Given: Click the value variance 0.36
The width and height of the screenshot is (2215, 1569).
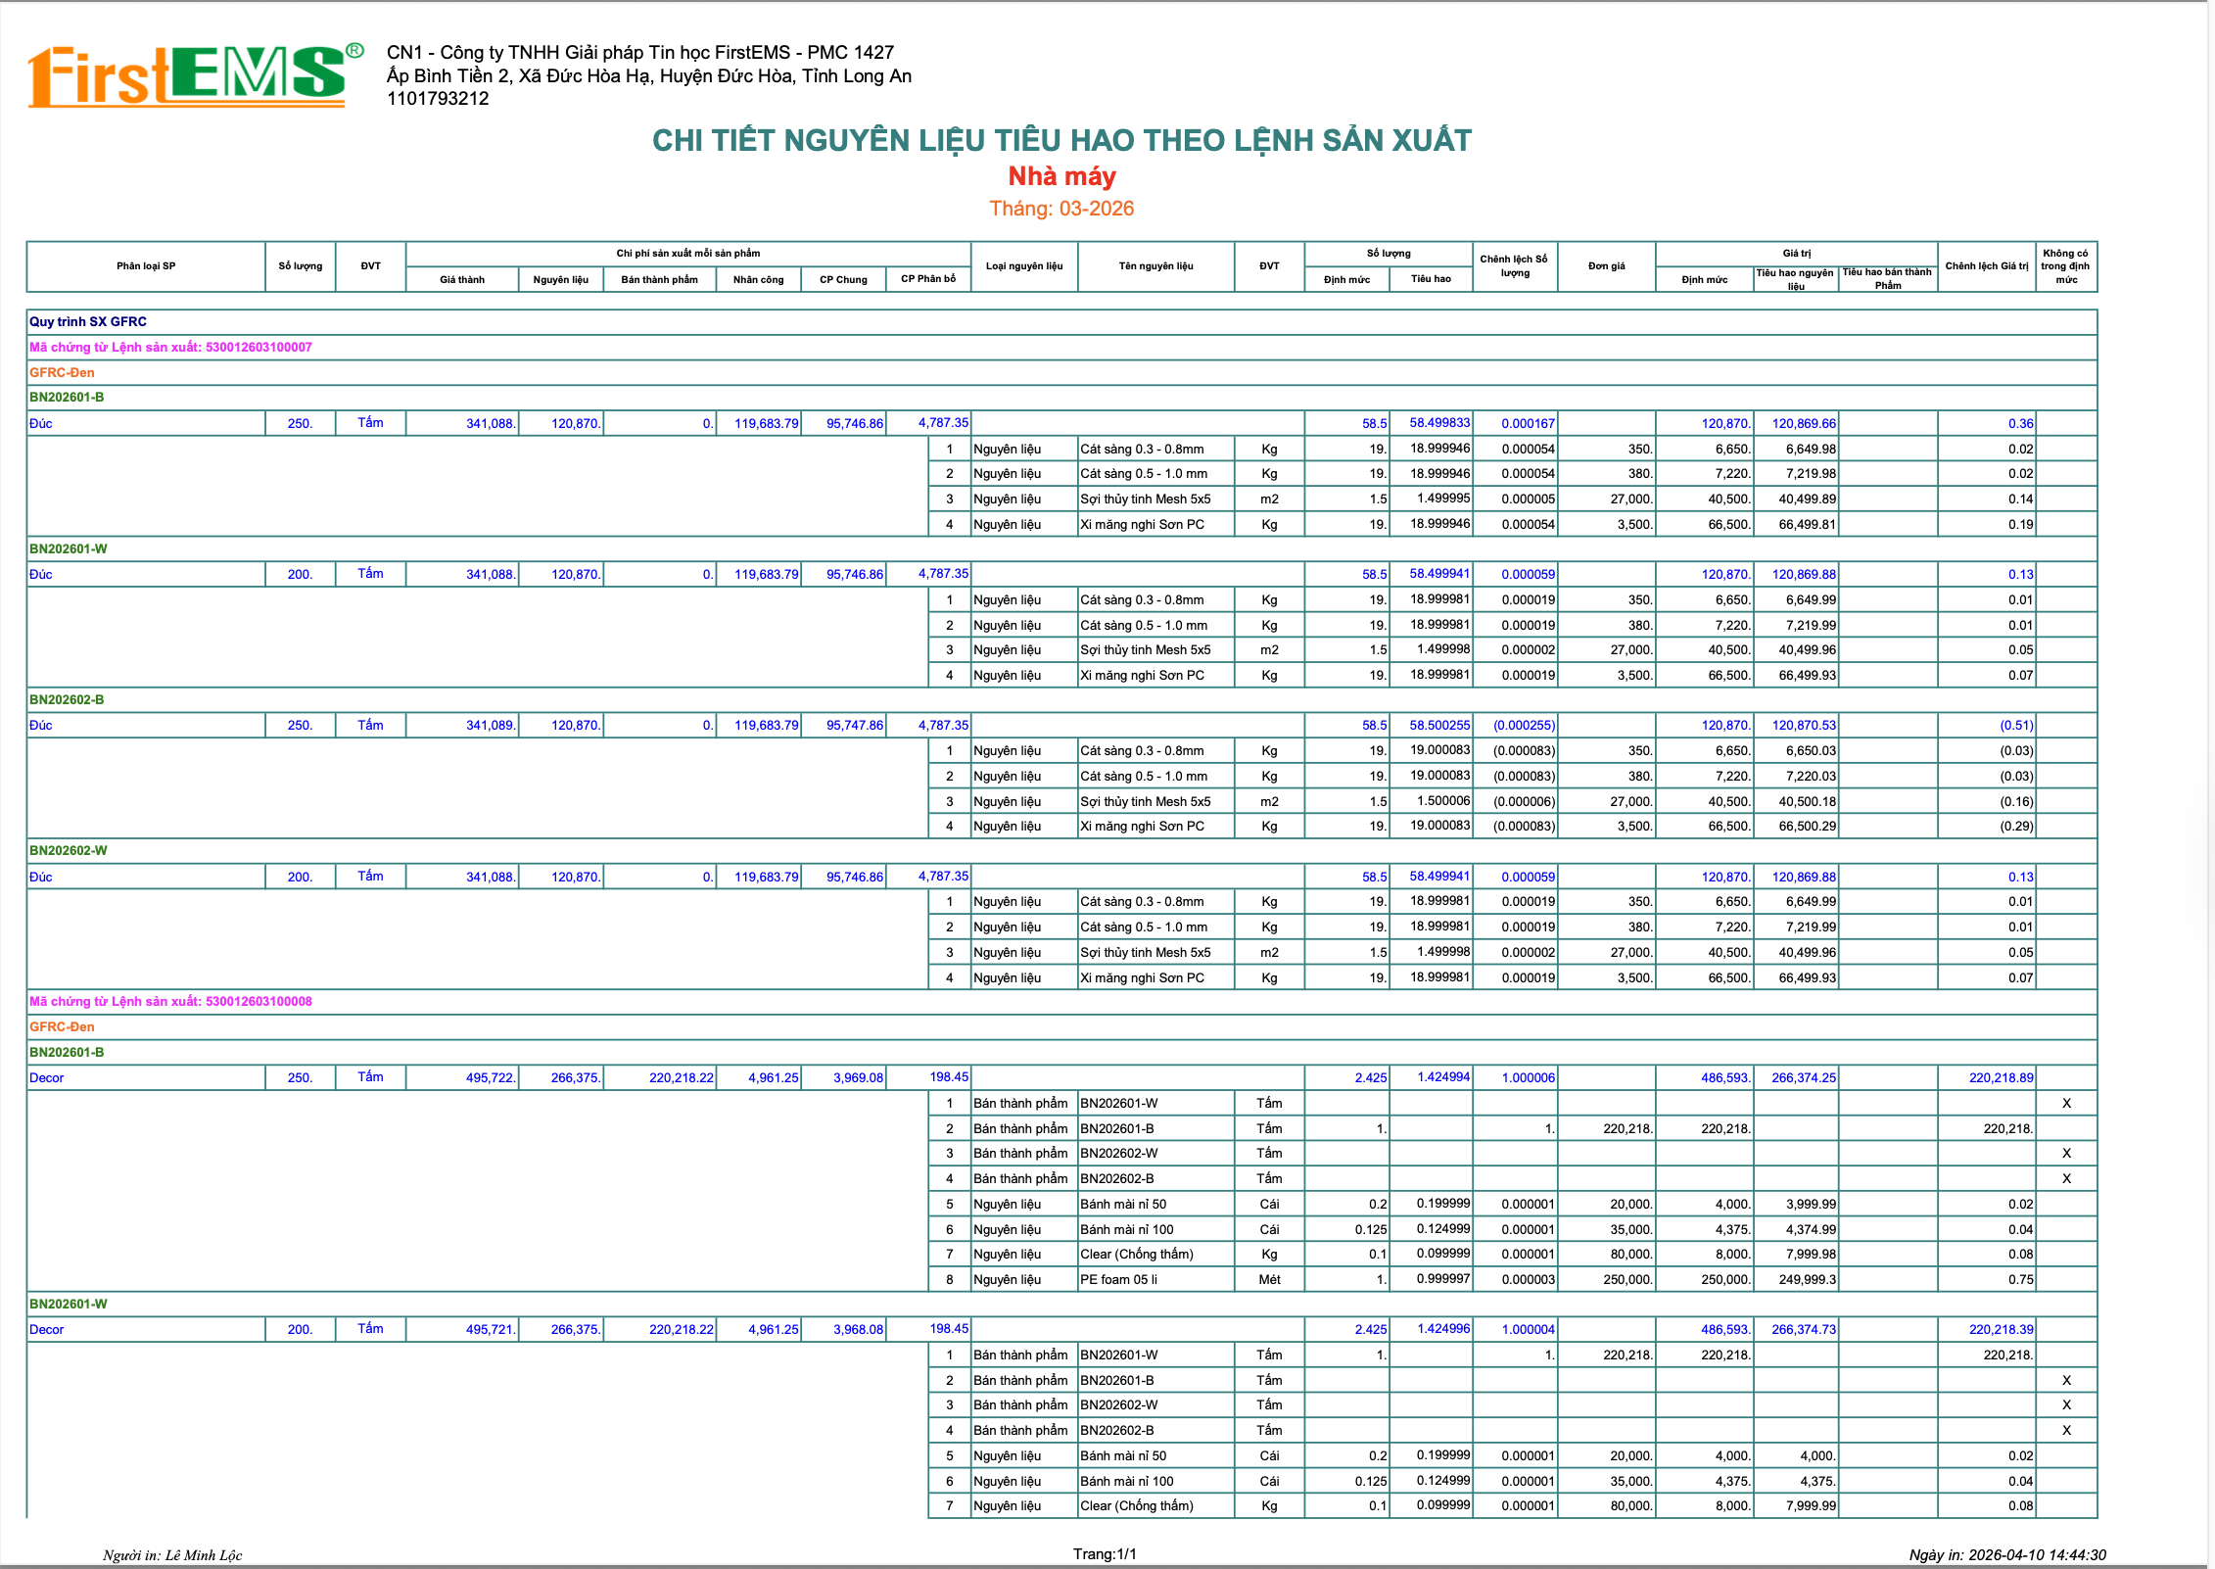Looking at the screenshot, I should point(2020,424).
